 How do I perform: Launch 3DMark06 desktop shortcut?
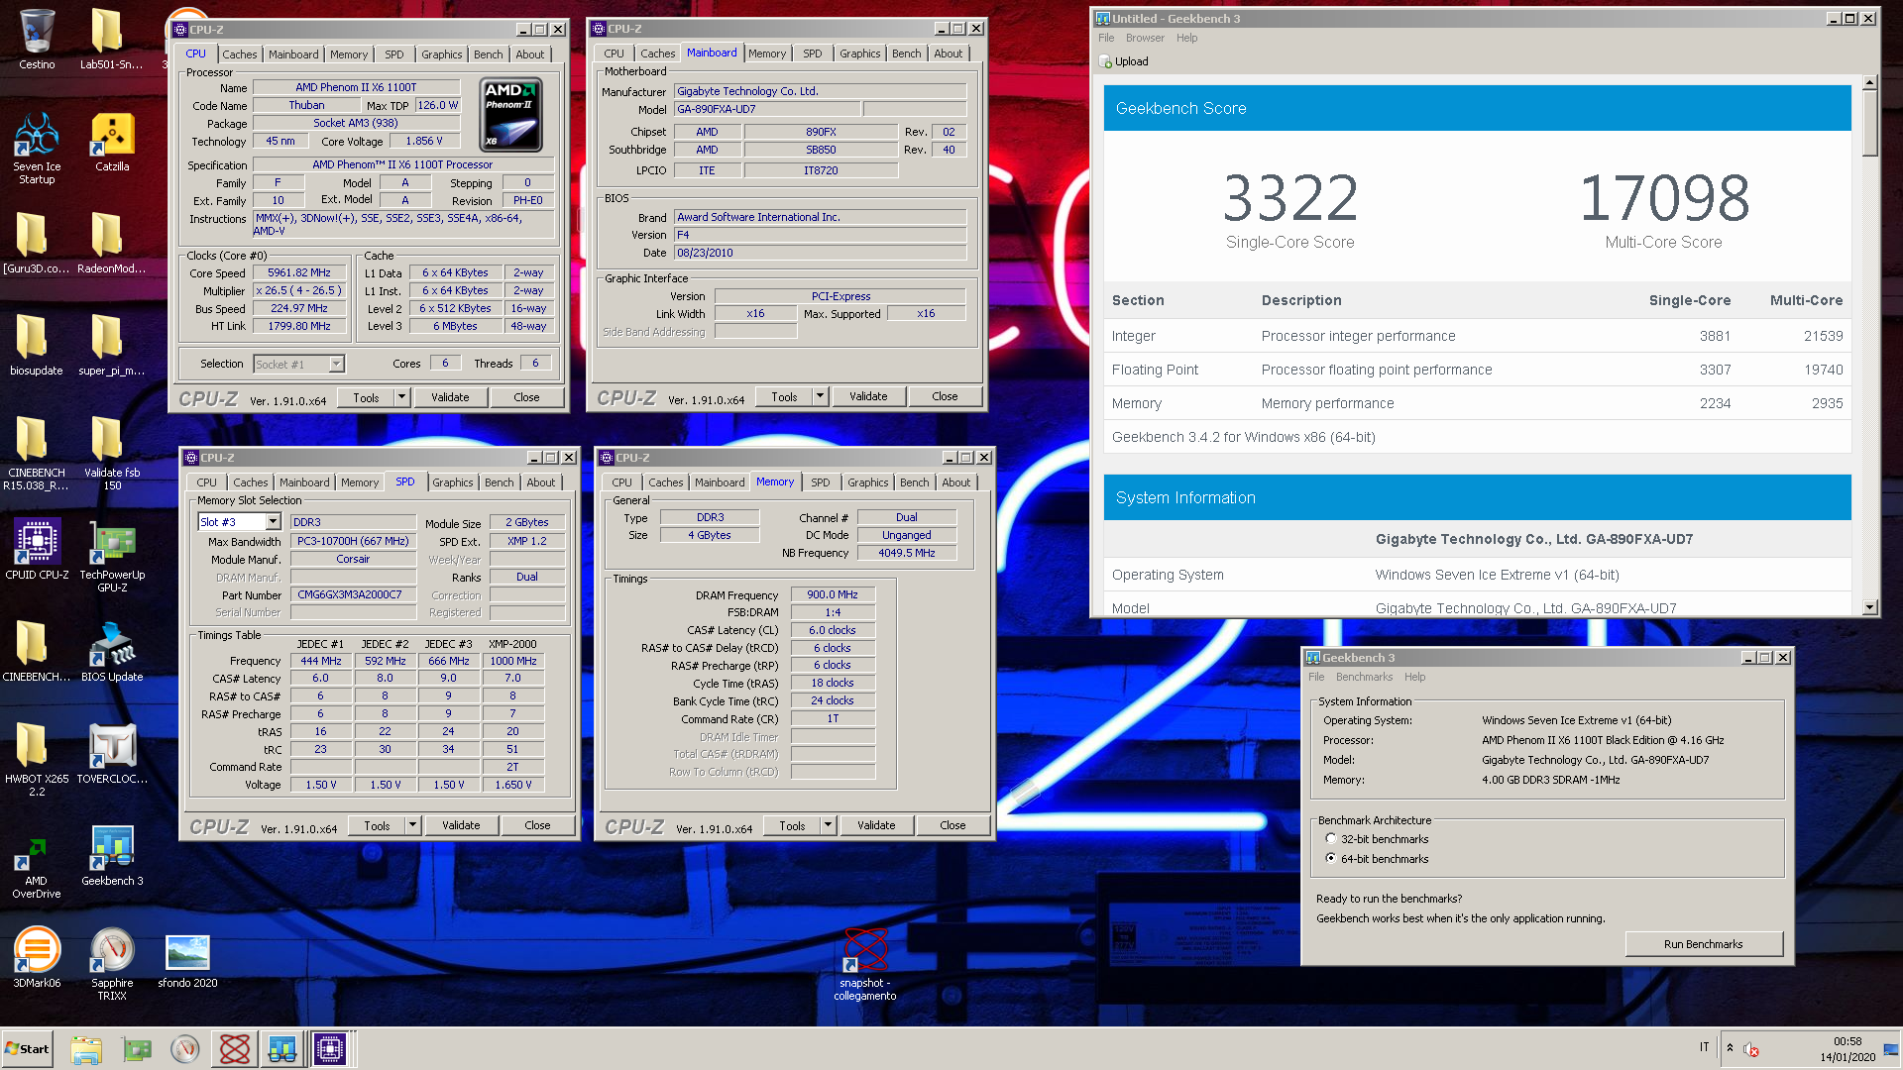click(37, 958)
